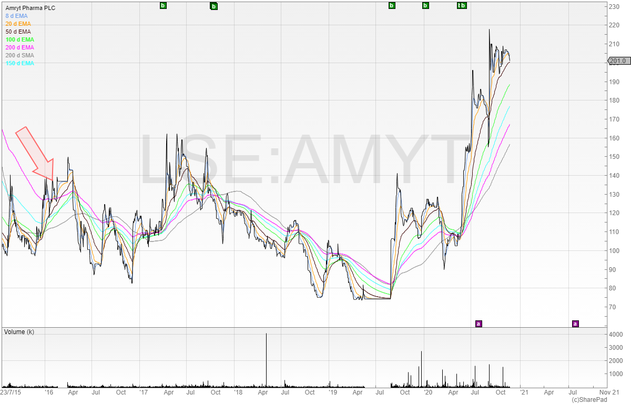The height and width of the screenshot is (404, 631).
Task: Click the '16 year label on time axis
Action: tap(49, 392)
